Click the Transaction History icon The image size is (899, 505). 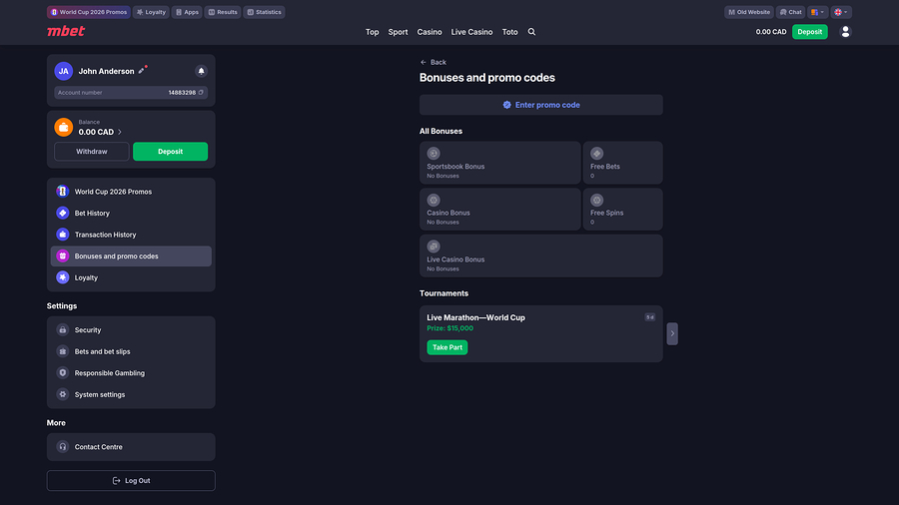[x=63, y=235]
